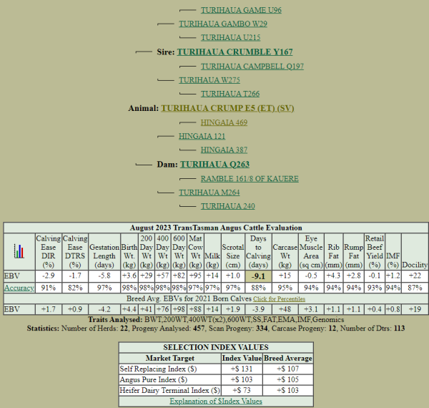
Task: Select Calving Ease DIR column header
Action: pyautogui.click(x=48, y=252)
